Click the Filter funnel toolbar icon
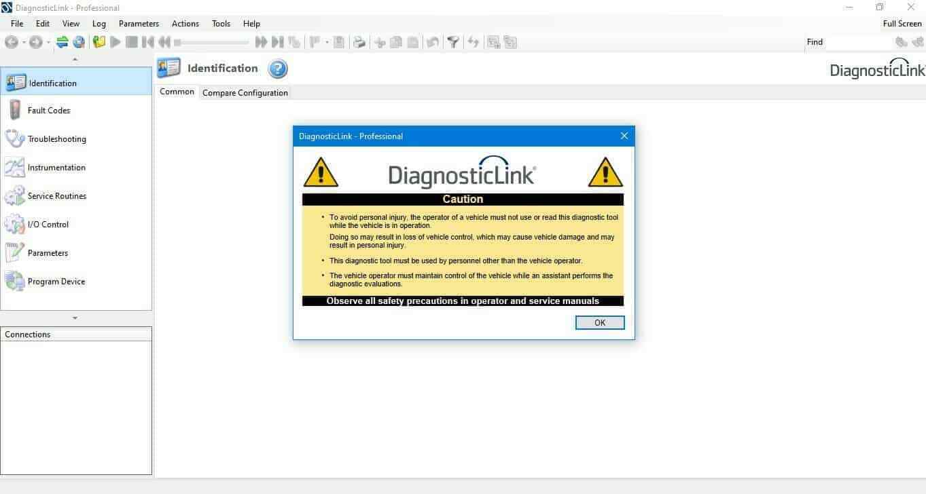Image resolution: width=926 pixels, height=494 pixels. tap(453, 42)
